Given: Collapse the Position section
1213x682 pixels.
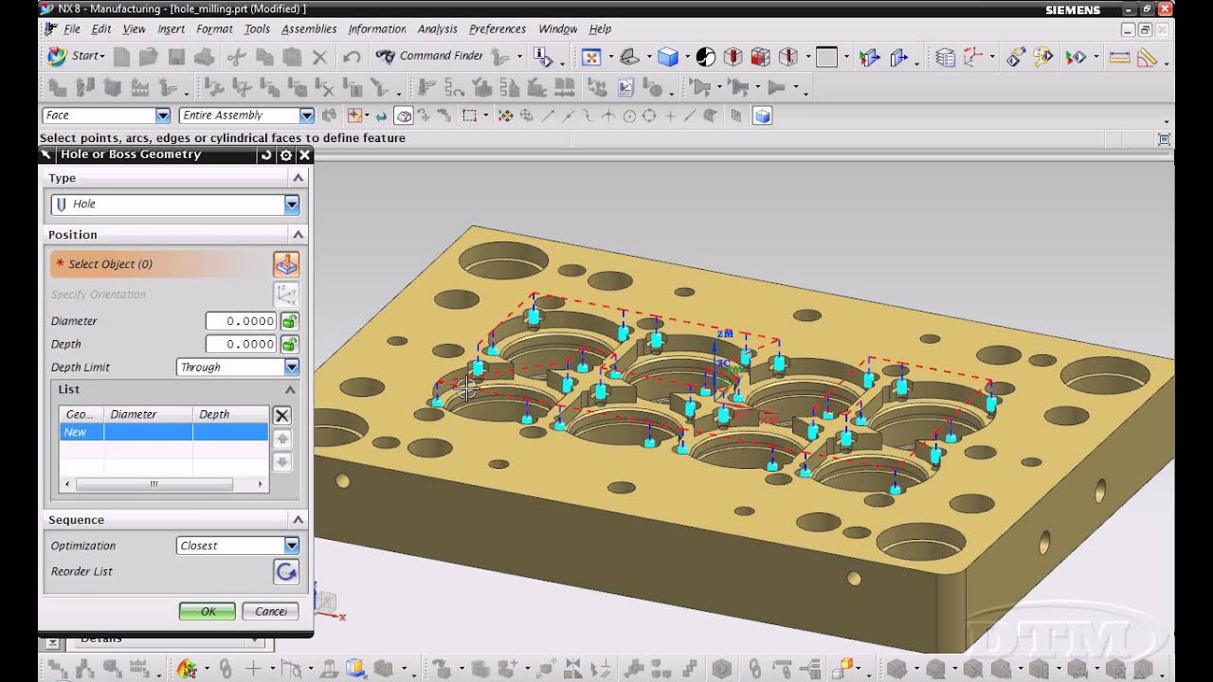Looking at the screenshot, I should pos(298,235).
